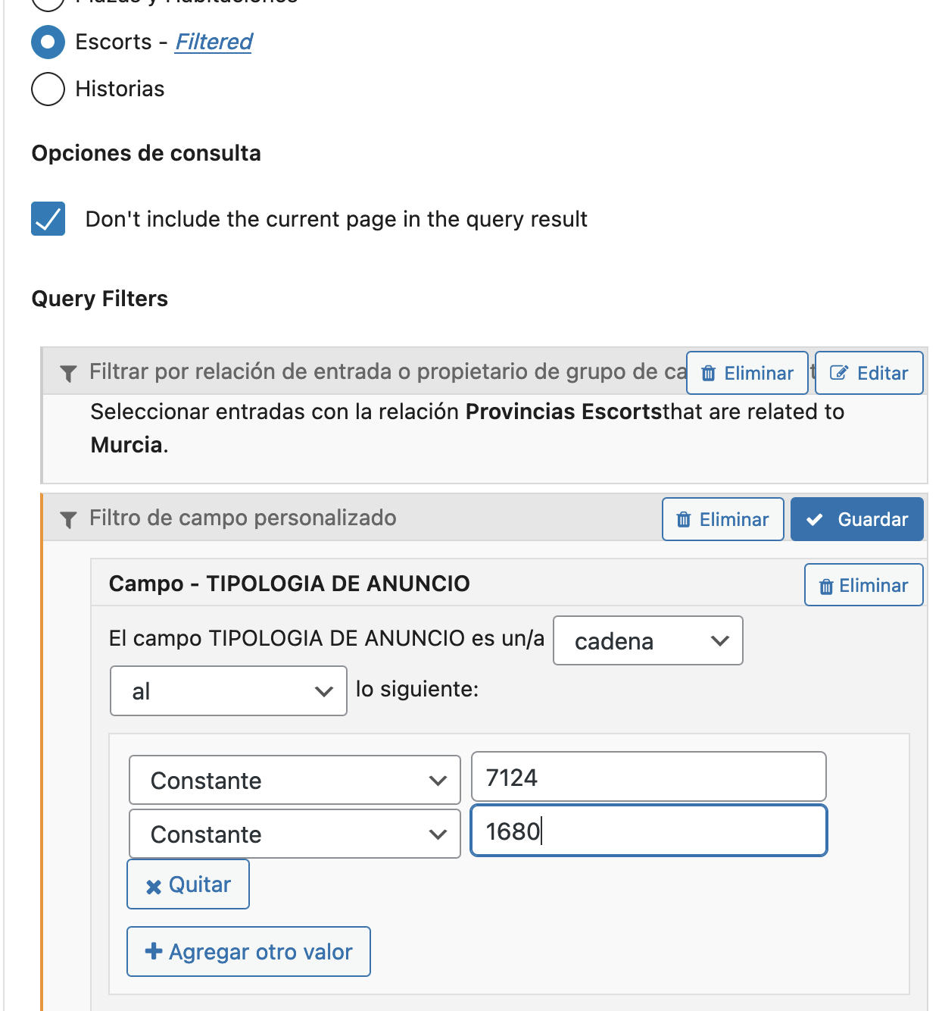The height and width of the screenshot is (1011, 942).
Task: Open the second Constante dropdown
Action: pos(295,834)
